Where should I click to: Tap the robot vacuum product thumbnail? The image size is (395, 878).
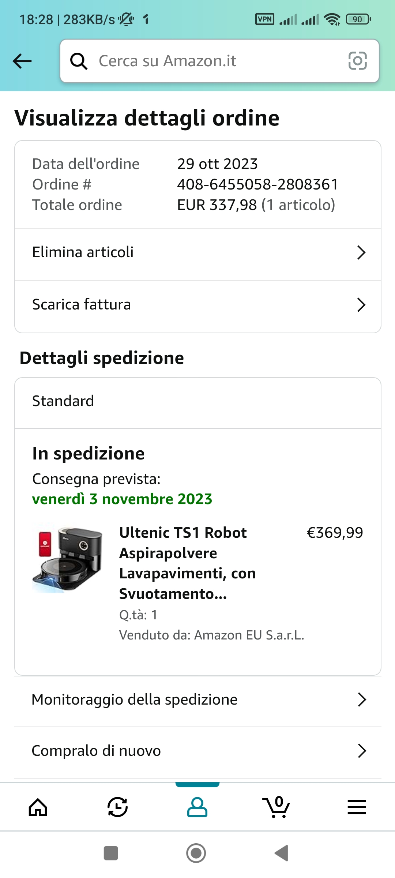click(x=67, y=558)
